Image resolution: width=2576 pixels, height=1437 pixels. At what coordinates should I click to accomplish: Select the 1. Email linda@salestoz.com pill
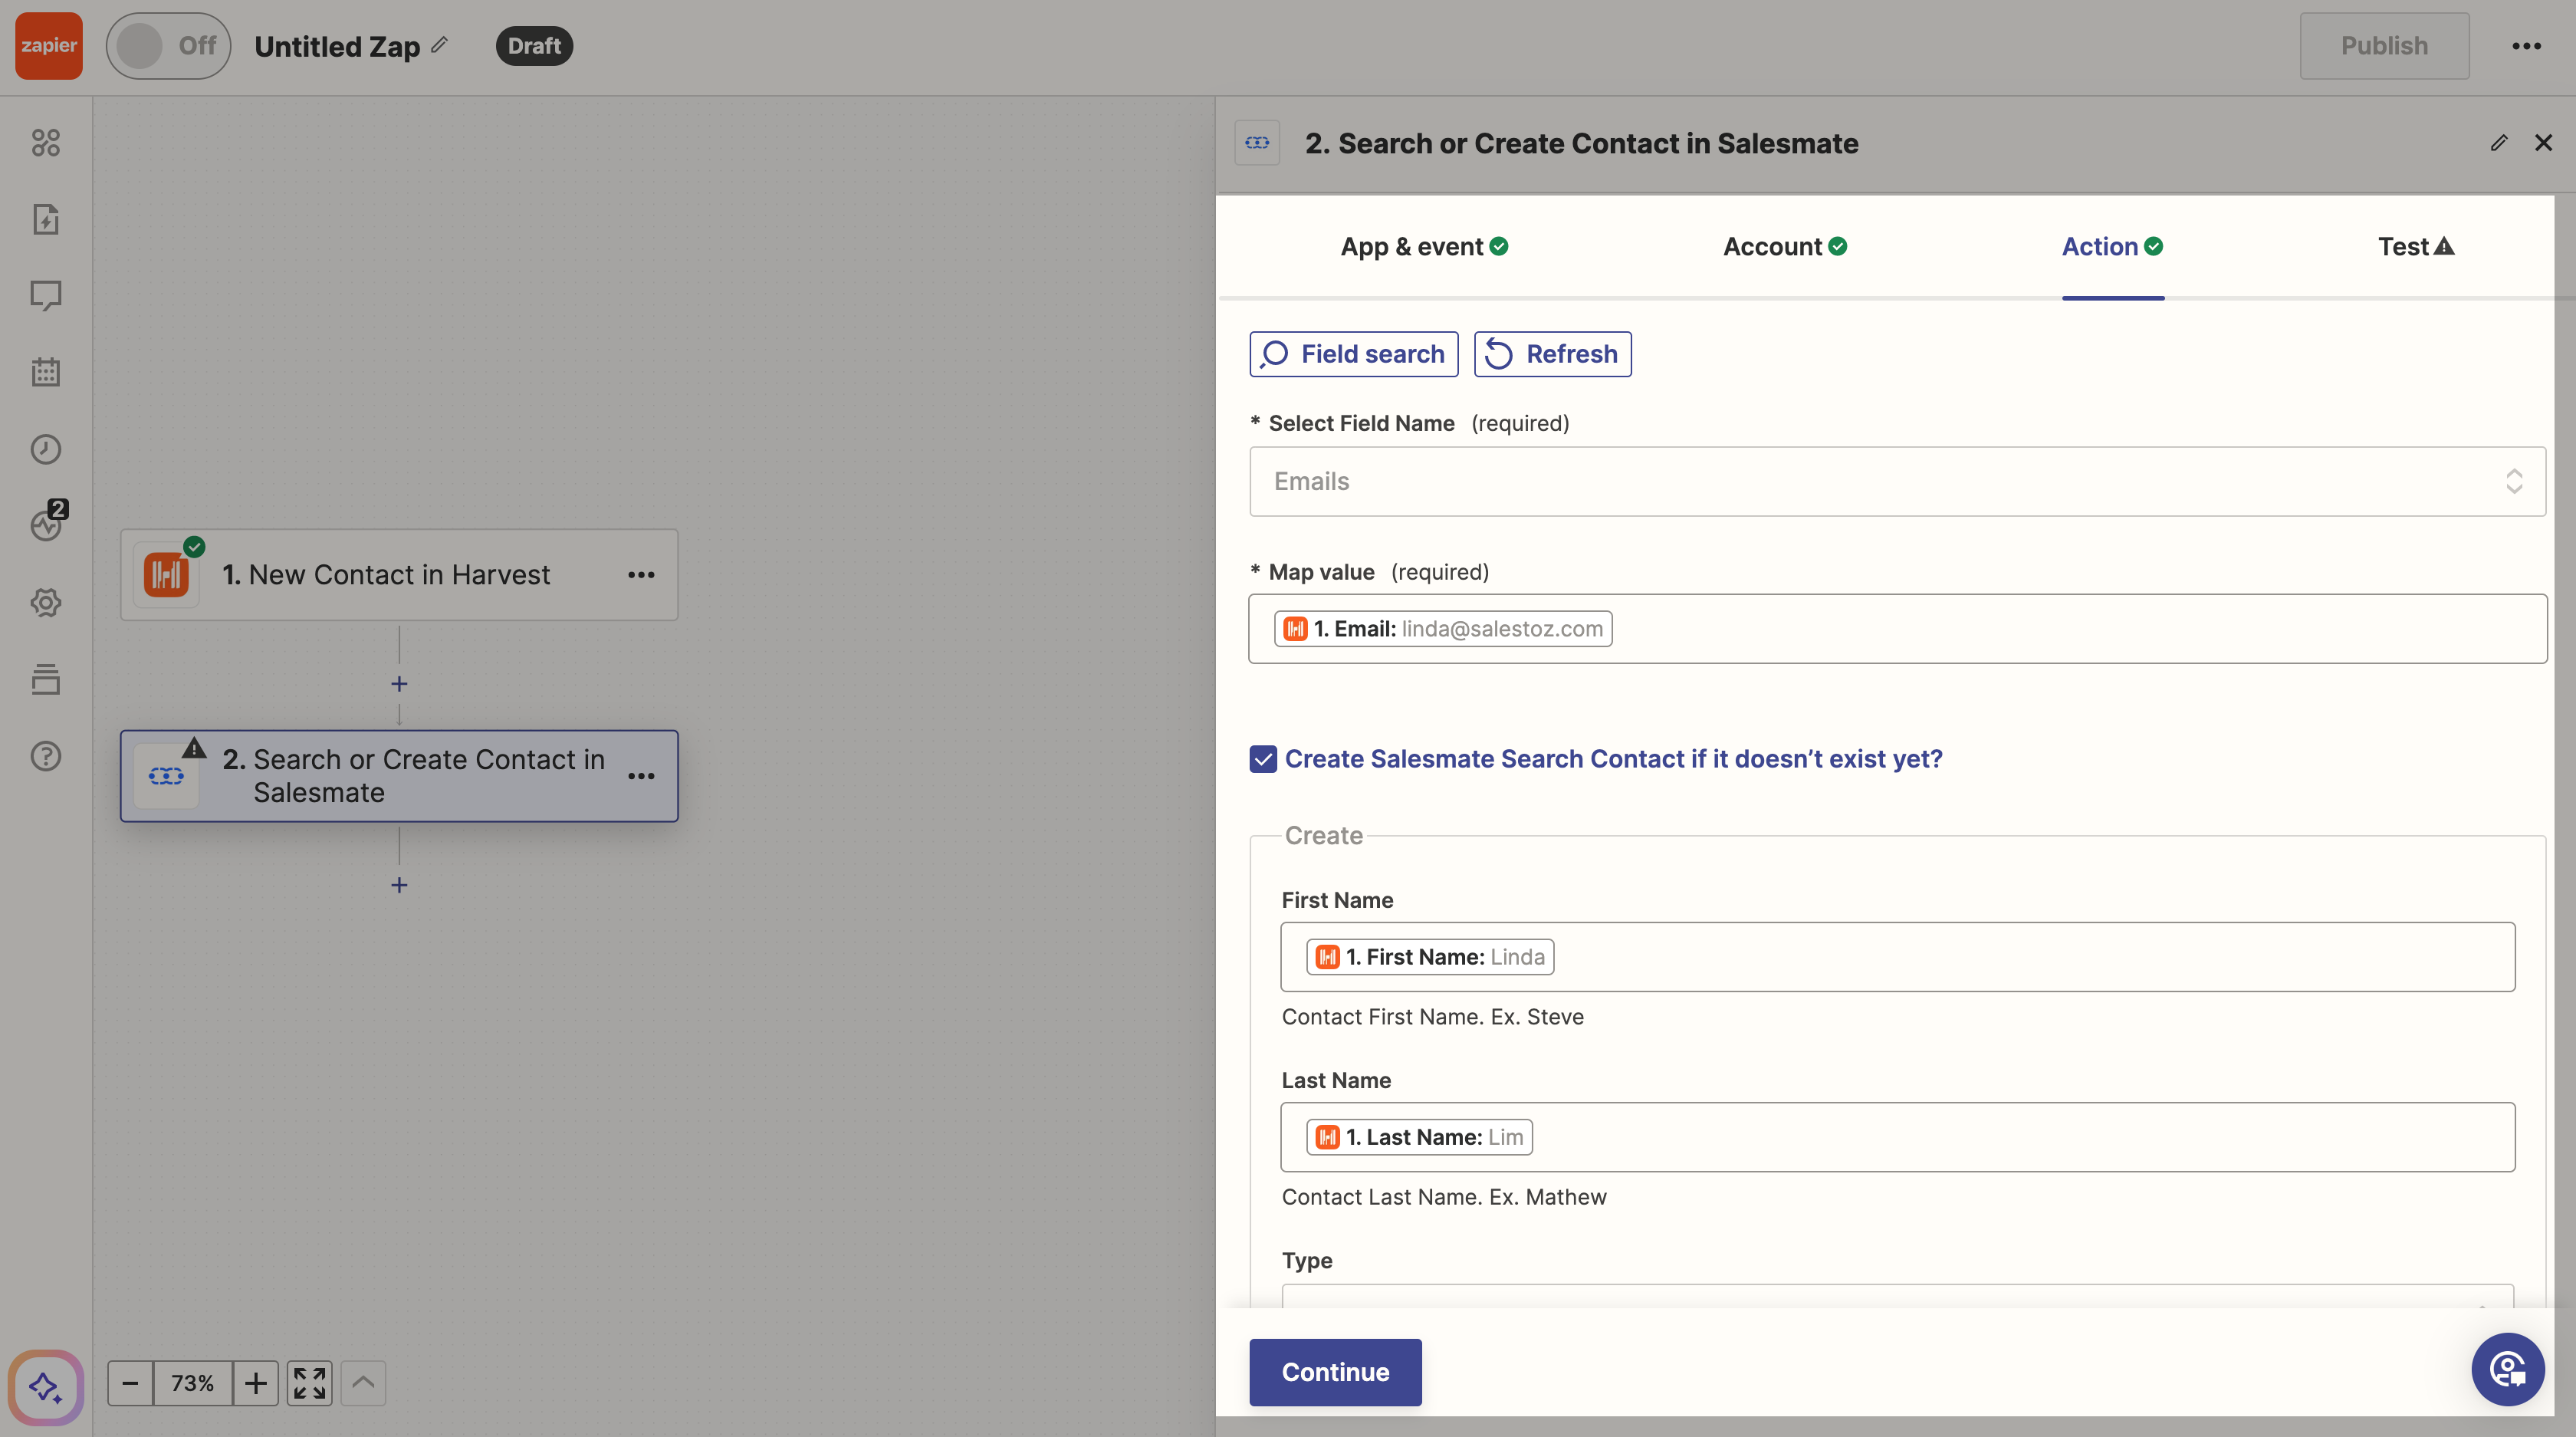pyautogui.click(x=1443, y=629)
